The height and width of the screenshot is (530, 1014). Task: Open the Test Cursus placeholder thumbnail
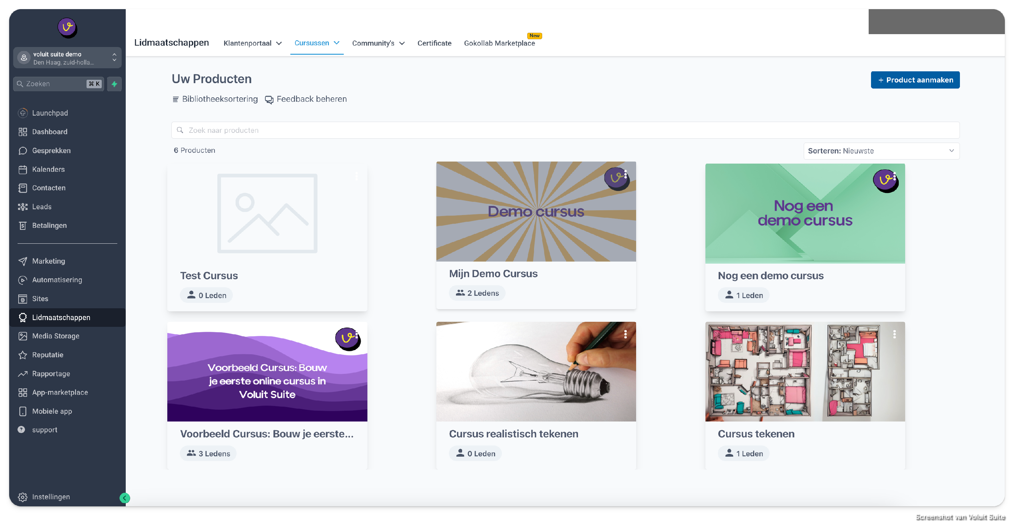[267, 213]
